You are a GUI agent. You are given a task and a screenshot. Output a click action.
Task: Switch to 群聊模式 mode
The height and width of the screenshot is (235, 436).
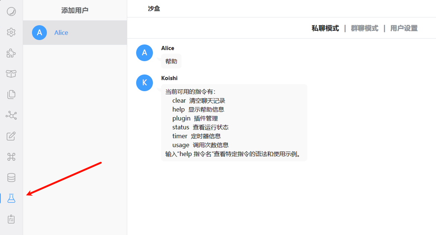point(364,28)
